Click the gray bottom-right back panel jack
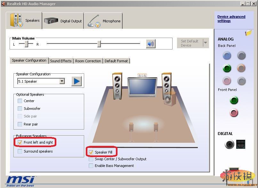258x188 pixels. coord(241,81)
